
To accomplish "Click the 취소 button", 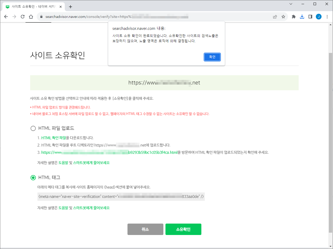I will [x=145, y=229].
